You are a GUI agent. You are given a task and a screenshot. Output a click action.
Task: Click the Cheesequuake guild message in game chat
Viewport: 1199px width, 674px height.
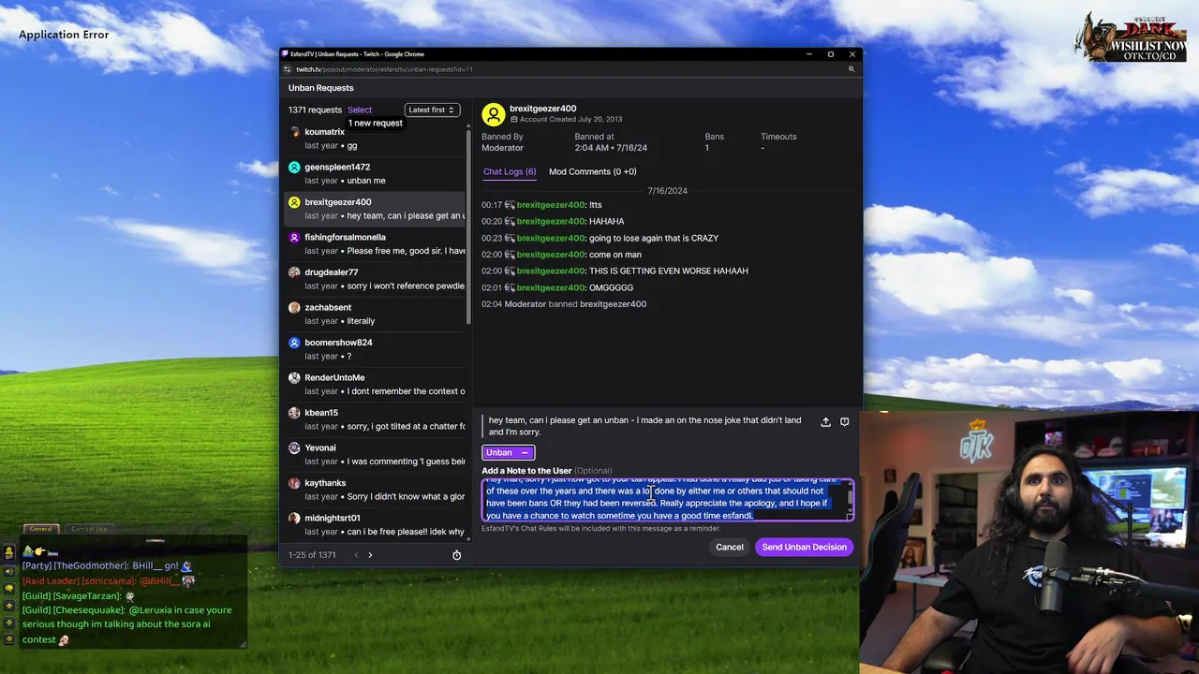(127, 624)
